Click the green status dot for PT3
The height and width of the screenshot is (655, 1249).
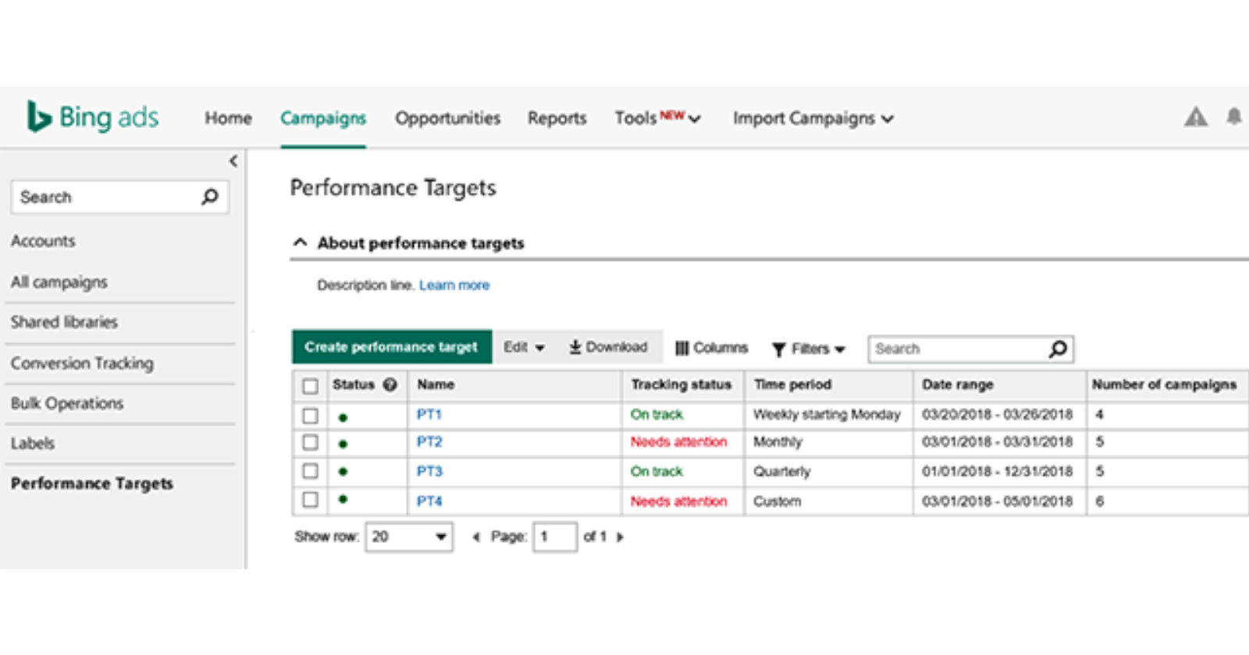pos(343,472)
